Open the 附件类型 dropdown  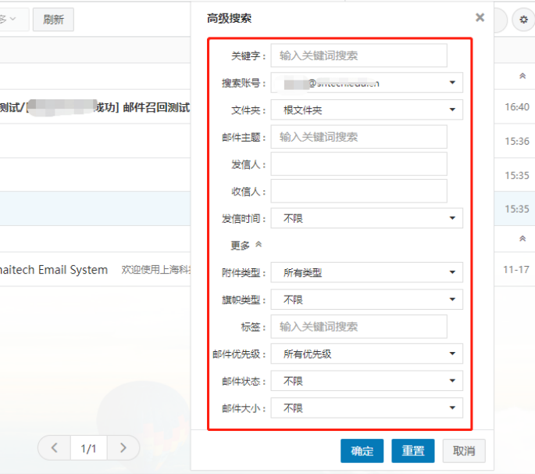(367, 272)
